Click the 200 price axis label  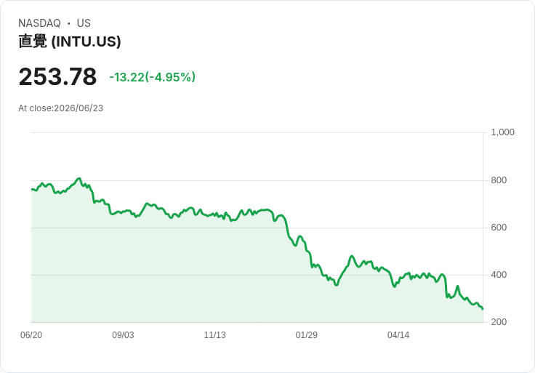(499, 322)
